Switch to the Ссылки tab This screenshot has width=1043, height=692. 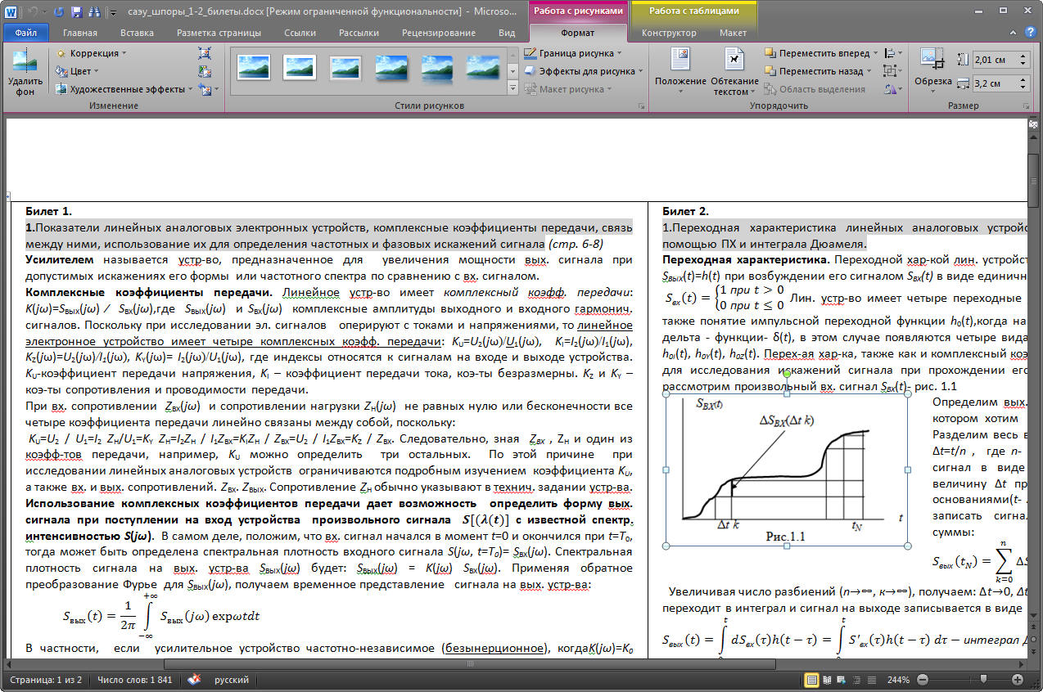300,33
